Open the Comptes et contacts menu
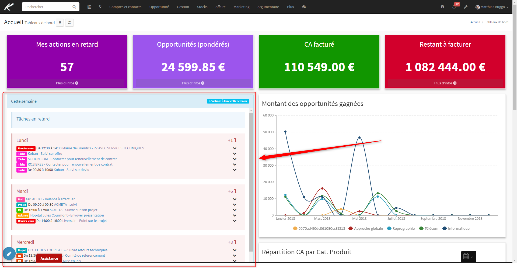The image size is (517, 268). pyautogui.click(x=125, y=7)
